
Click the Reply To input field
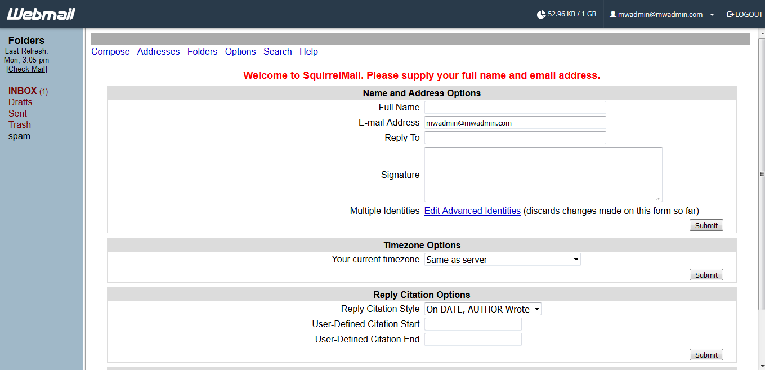(x=515, y=137)
